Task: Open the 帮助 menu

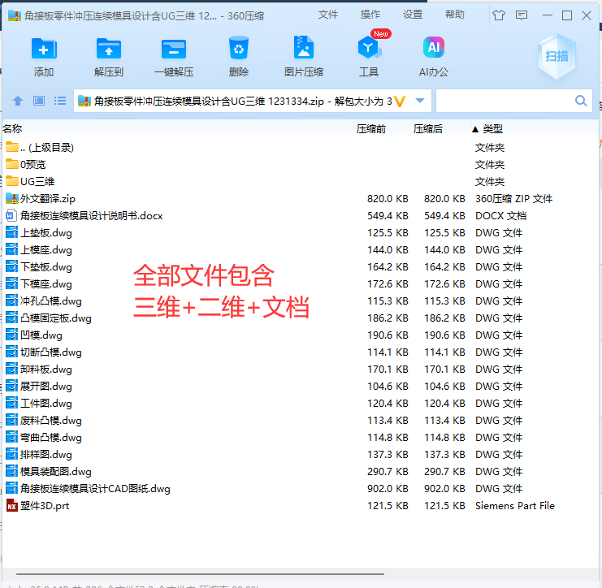Action: click(x=455, y=15)
